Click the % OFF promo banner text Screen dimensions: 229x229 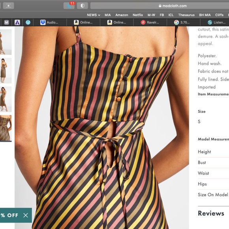click(x=9, y=215)
